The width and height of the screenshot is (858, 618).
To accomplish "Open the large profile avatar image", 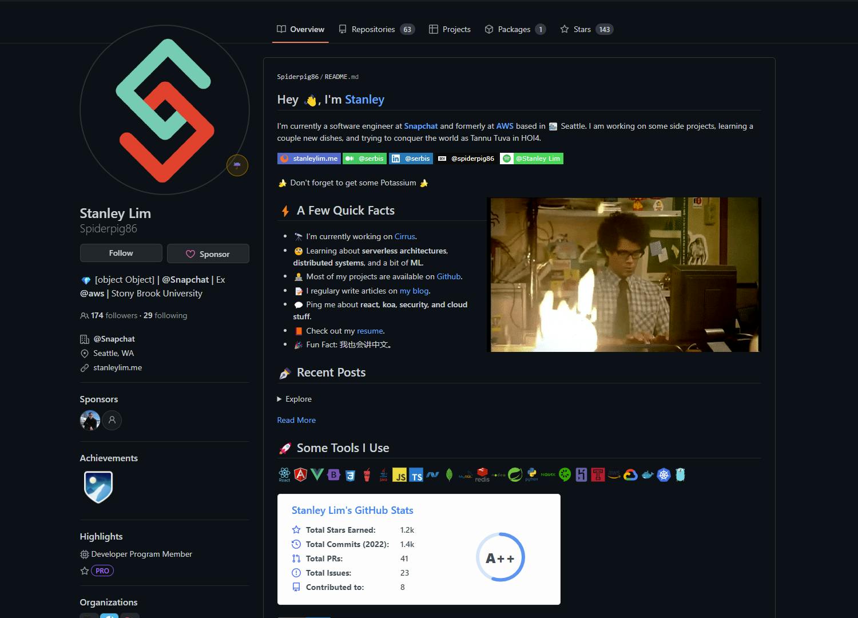I will point(165,110).
